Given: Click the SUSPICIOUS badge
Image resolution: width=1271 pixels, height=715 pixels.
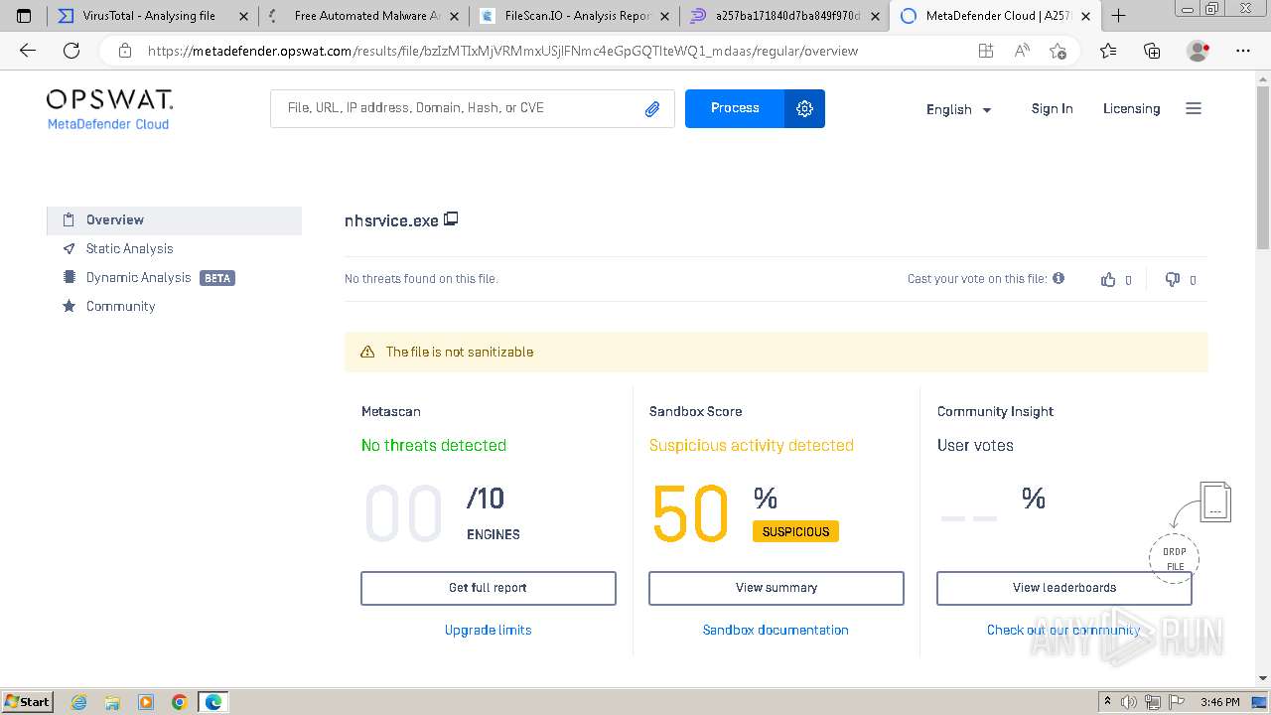Looking at the screenshot, I should (795, 531).
